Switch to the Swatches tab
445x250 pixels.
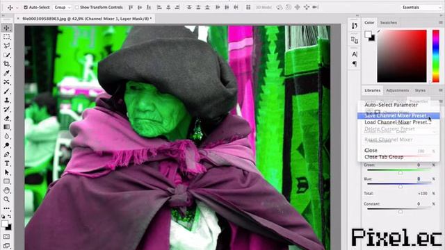(388, 23)
